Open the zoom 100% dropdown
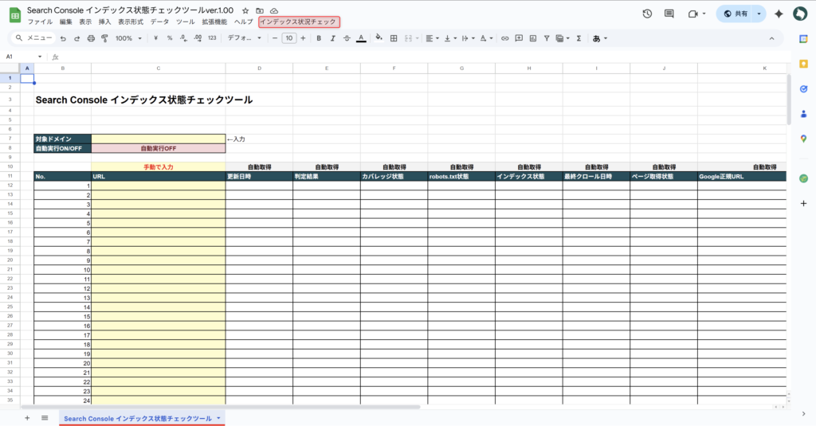The width and height of the screenshot is (816, 426). 128,38
